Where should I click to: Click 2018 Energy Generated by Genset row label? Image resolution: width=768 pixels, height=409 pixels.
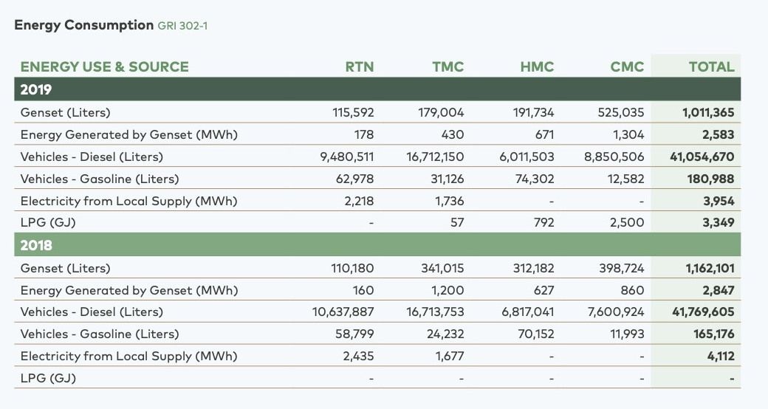(x=128, y=290)
